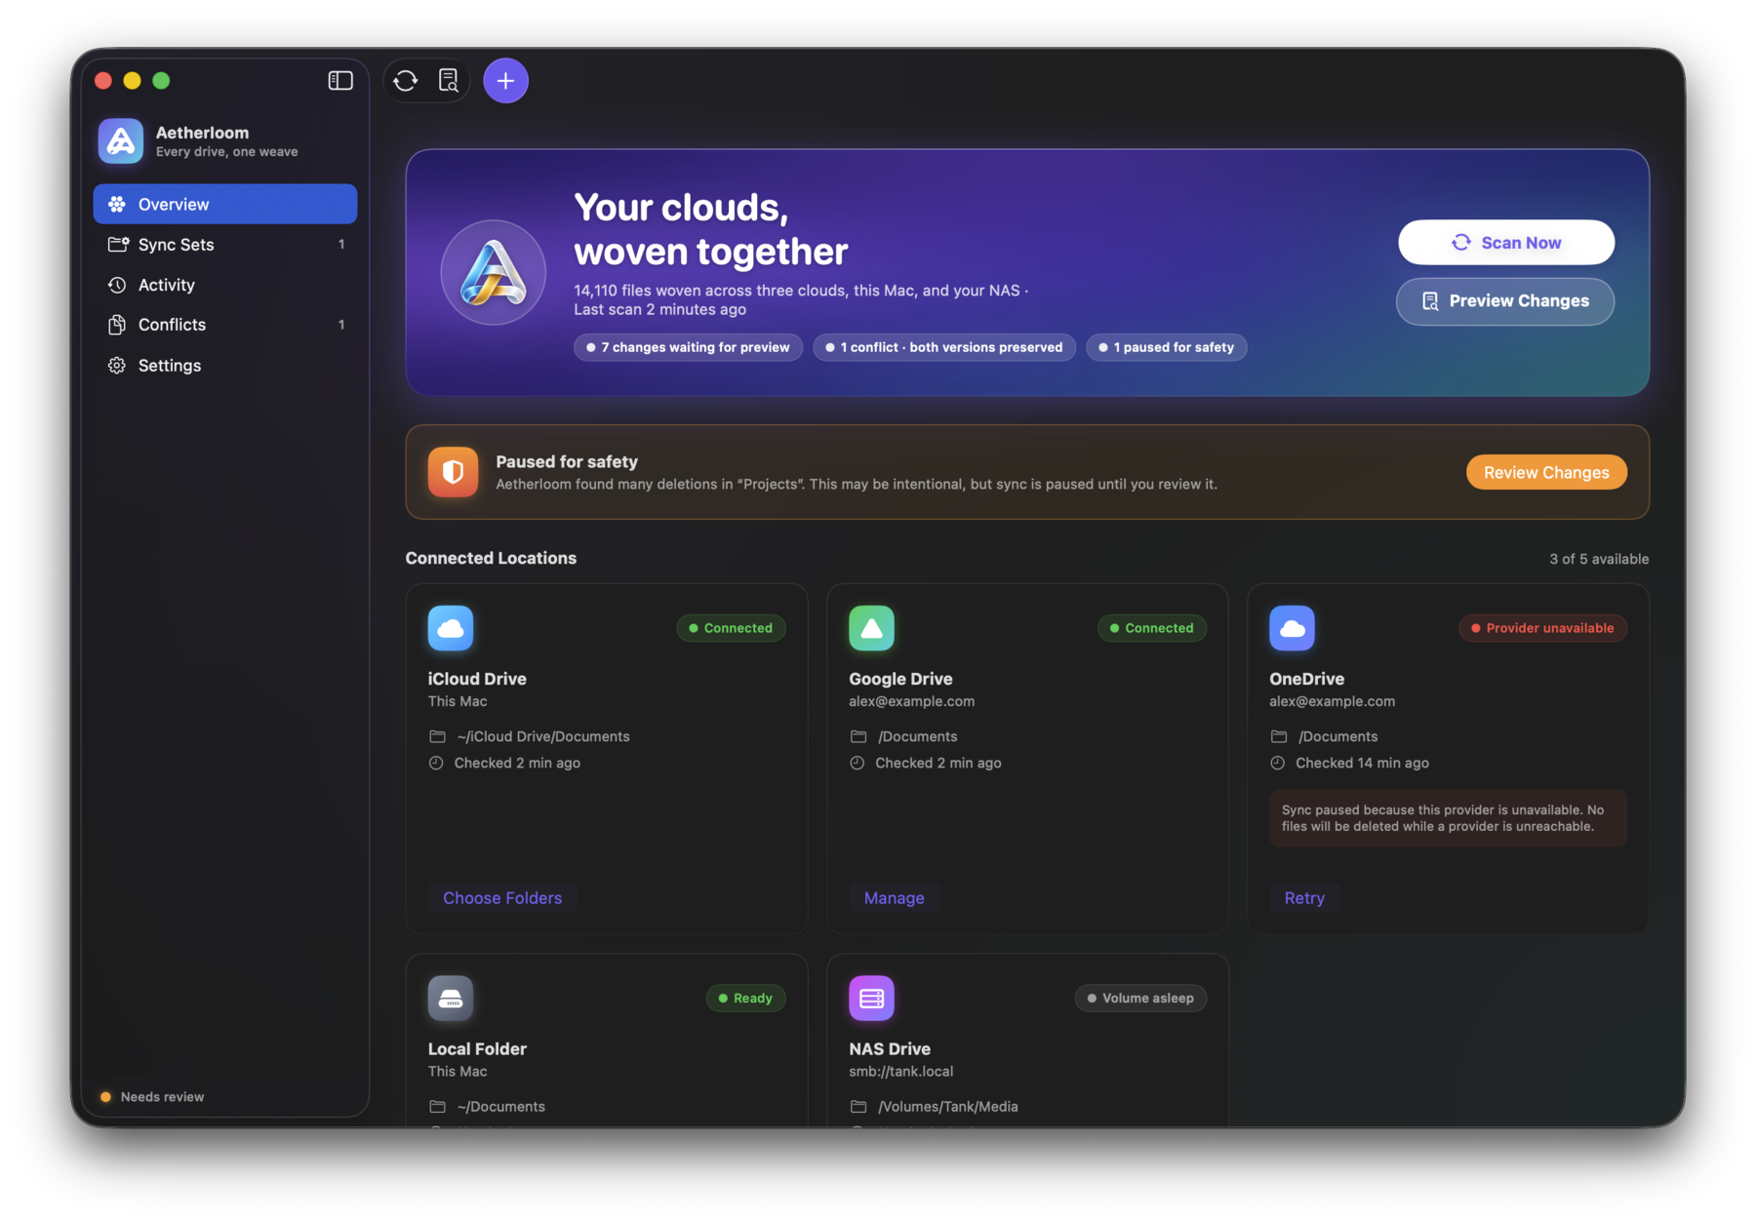Click the 1 paused for safety pill
This screenshot has width=1756, height=1221.
click(1167, 347)
